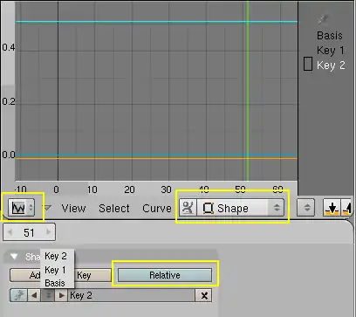The width and height of the screenshot is (356, 317).
Task: Click the frame number field showing 51
Action: [29, 232]
